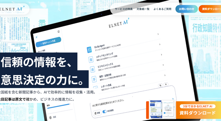
Task: Click the 意思決定の力に。 headline
Action: pyautogui.click(x=43, y=80)
